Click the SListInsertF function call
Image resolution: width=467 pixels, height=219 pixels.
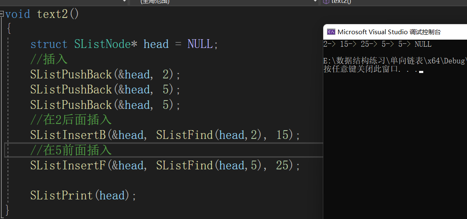[68, 165]
